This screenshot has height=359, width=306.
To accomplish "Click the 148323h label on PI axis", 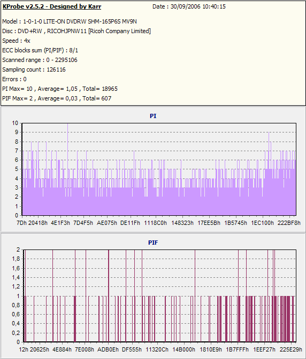I will (x=182, y=223).
